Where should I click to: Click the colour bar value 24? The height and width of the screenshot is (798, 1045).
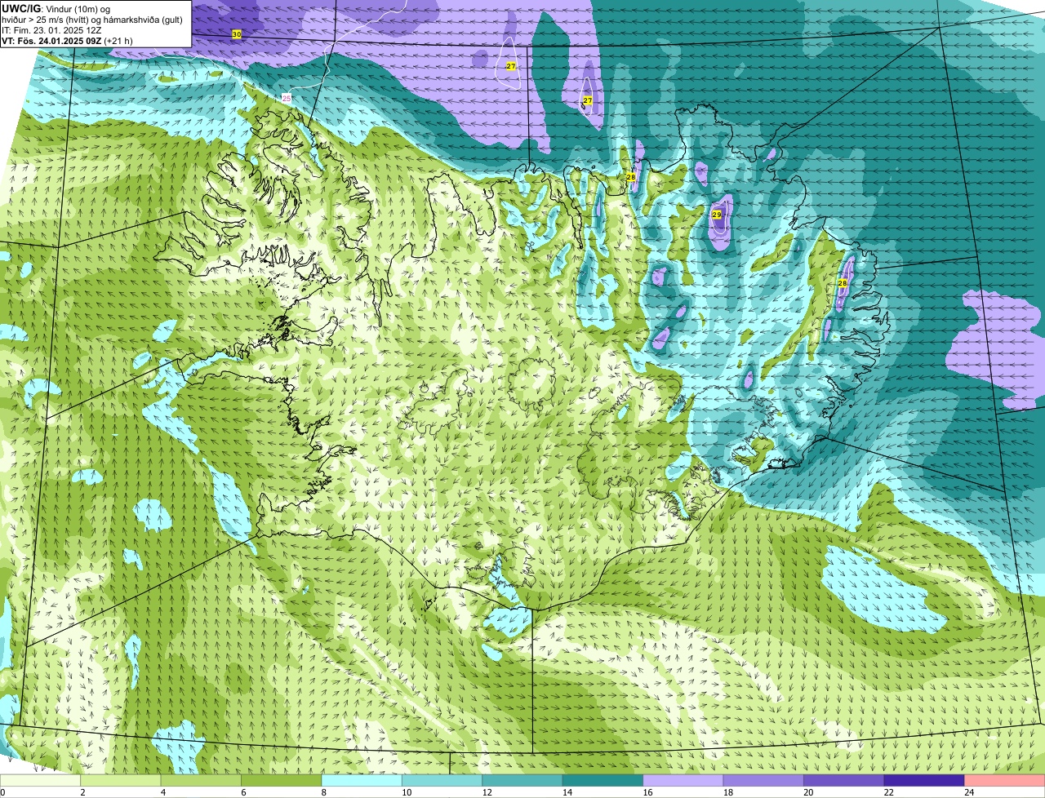click(969, 792)
